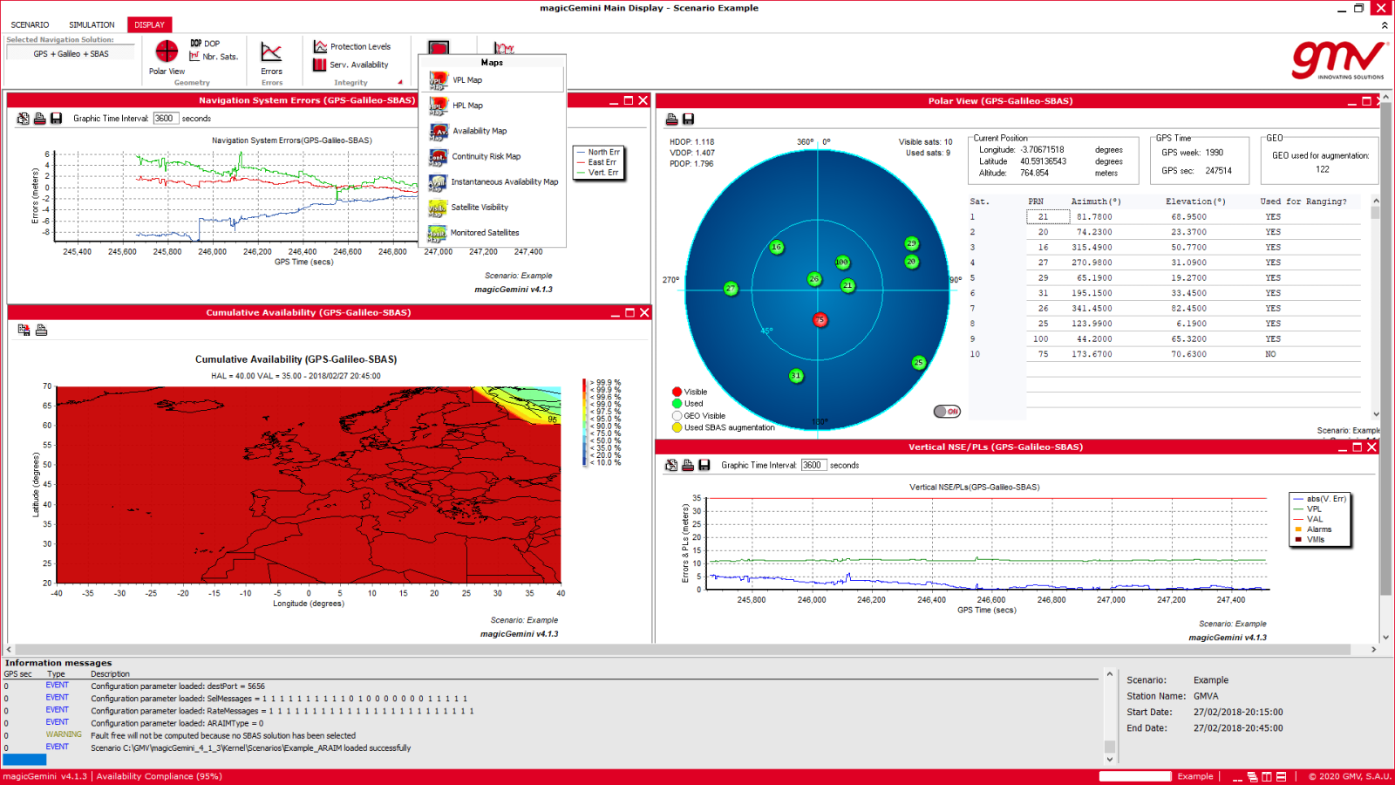Click Availability Compliance status text
This screenshot has width=1395, height=785.
pyautogui.click(x=159, y=776)
